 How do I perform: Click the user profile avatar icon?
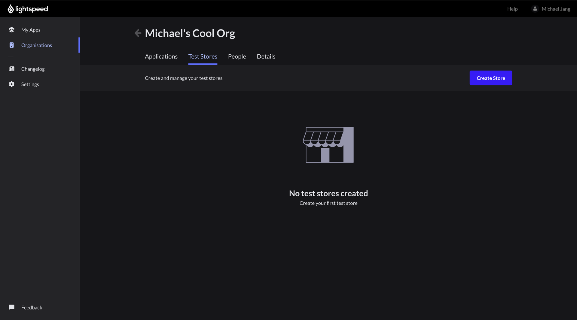[535, 9]
